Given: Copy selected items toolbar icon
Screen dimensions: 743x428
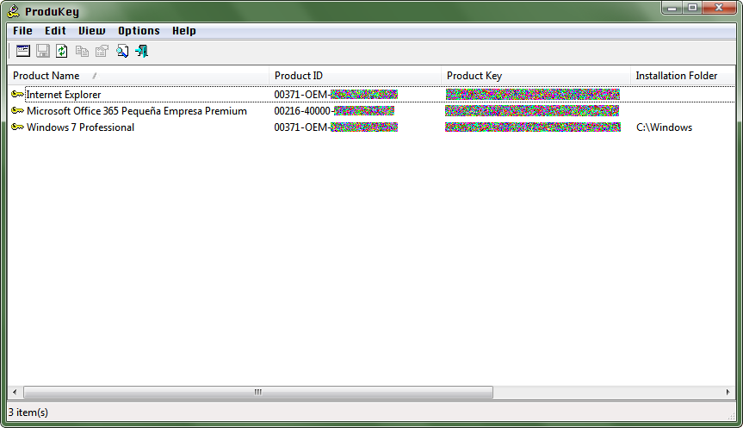Looking at the screenshot, I should [x=82, y=51].
